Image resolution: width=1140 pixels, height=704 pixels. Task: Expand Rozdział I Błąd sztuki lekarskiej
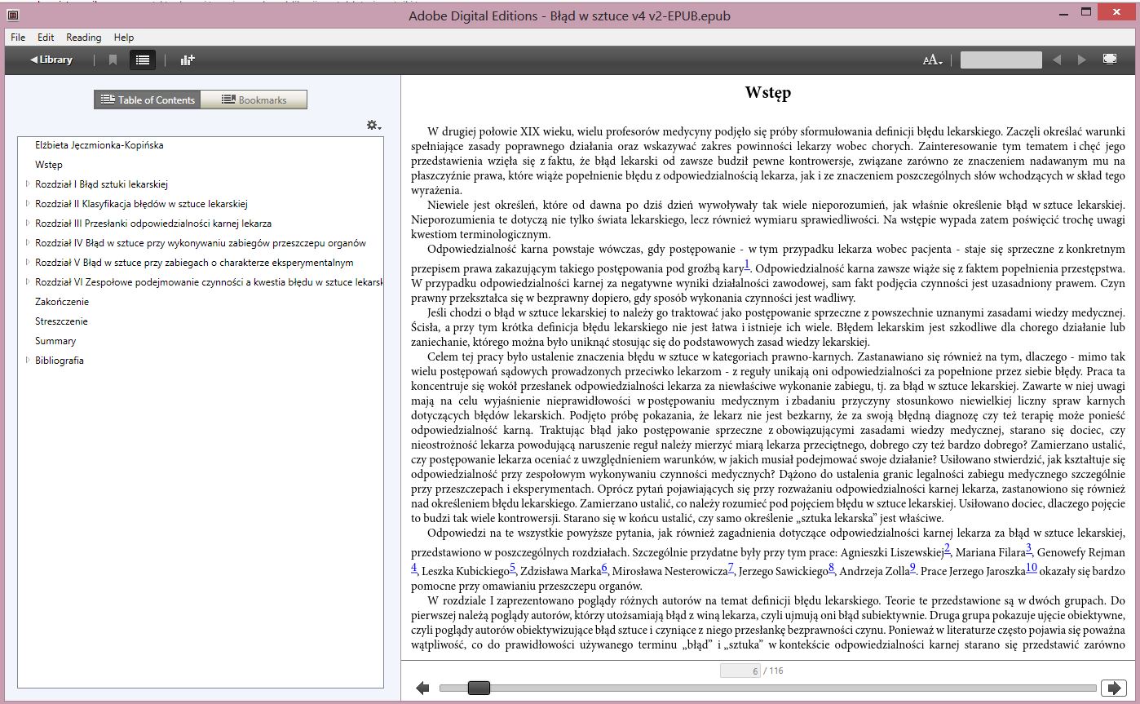point(28,184)
